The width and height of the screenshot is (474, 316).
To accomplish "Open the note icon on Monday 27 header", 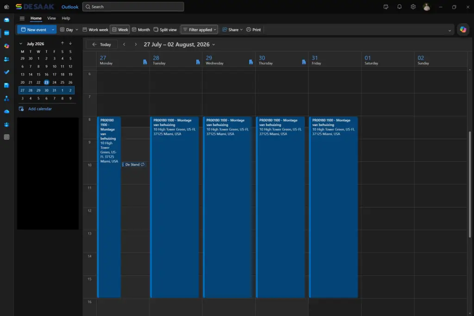I will coord(145,62).
